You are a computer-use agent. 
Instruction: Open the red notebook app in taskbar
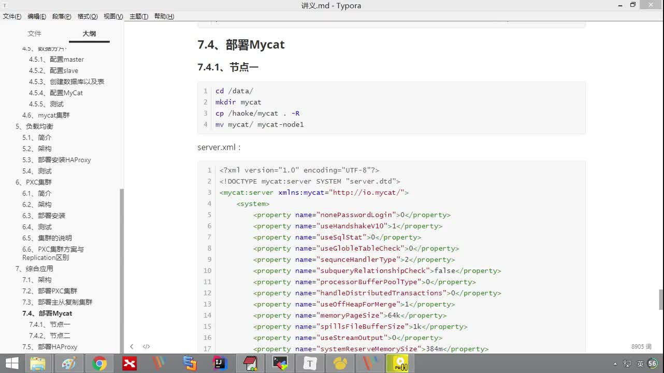(x=250, y=364)
